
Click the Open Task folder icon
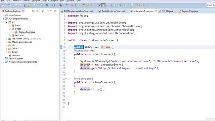pos(87,5)
